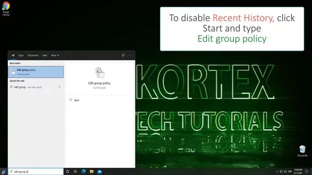Open Google Chrome desktop shortcut
Image resolution: width=312 pixels, height=175 pixels.
tap(6, 9)
